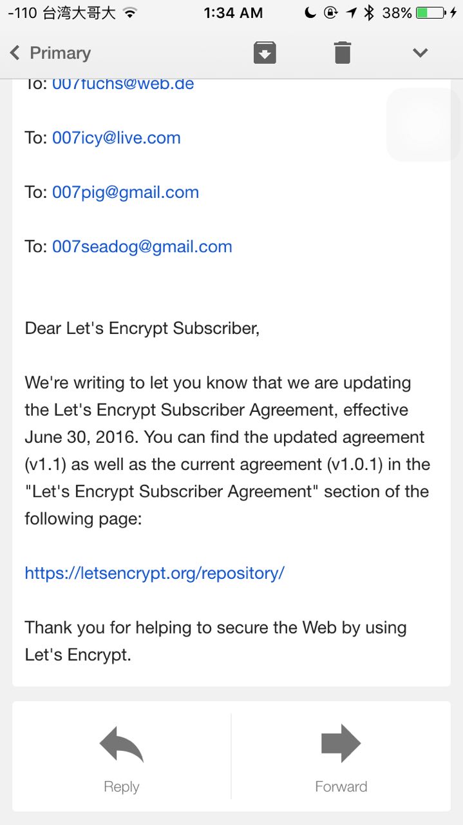Screen dimensions: 463x825
Task: Archive this email with the archive icon
Action: tap(265, 53)
